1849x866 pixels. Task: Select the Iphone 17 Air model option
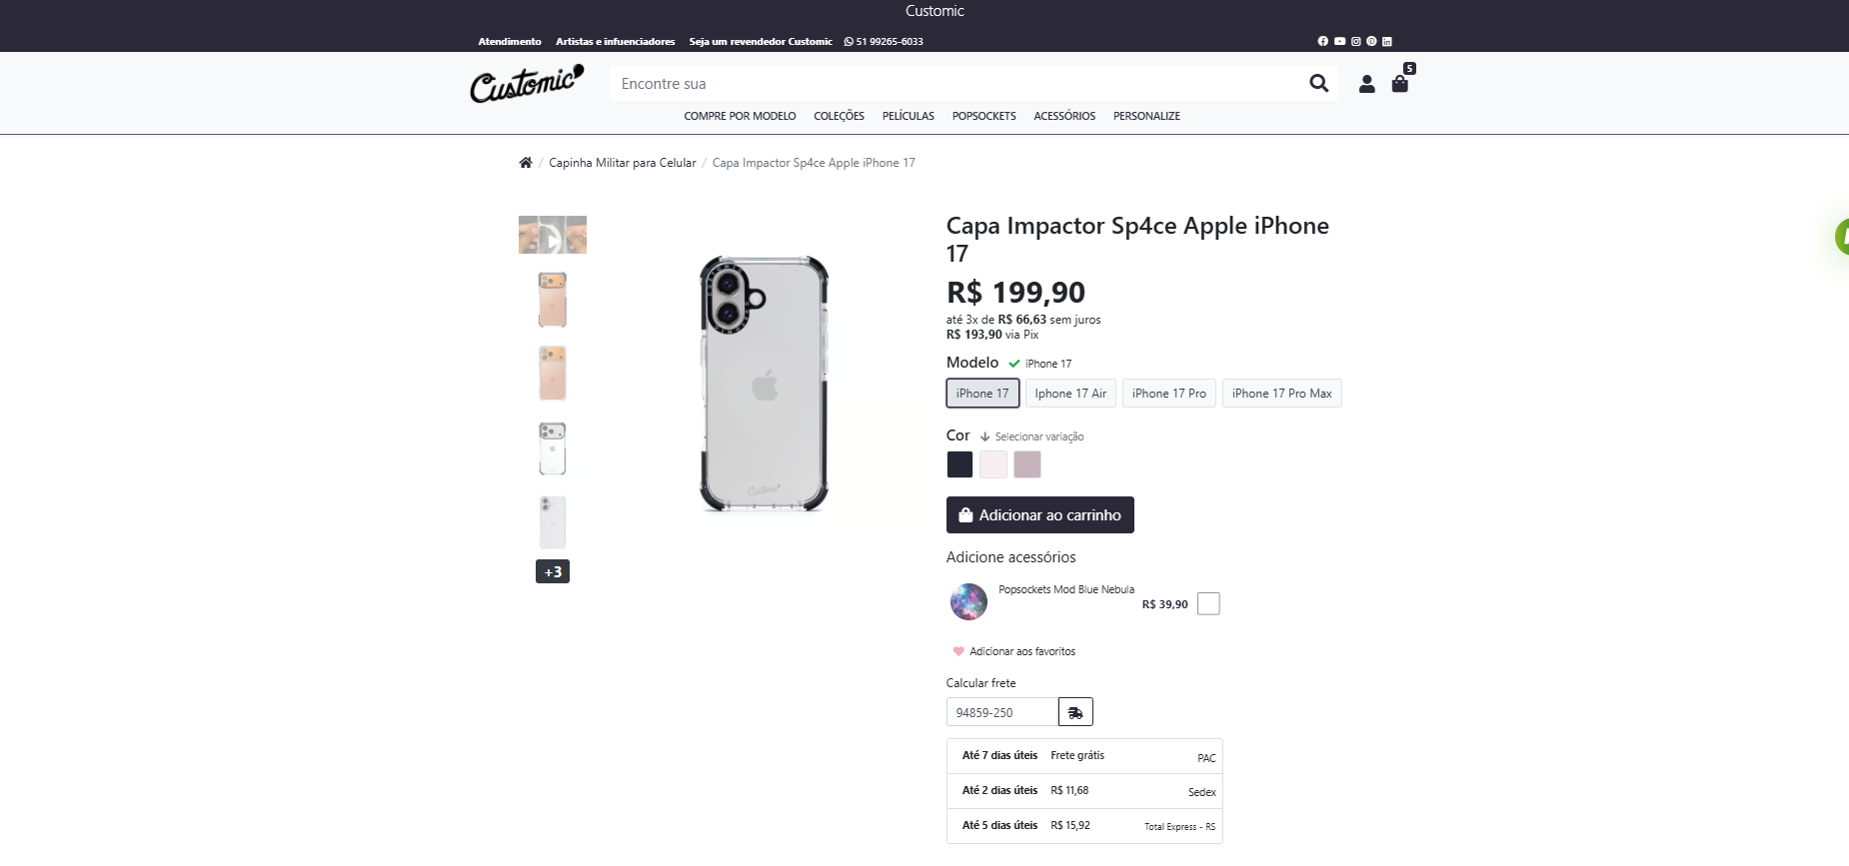(1070, 394)
